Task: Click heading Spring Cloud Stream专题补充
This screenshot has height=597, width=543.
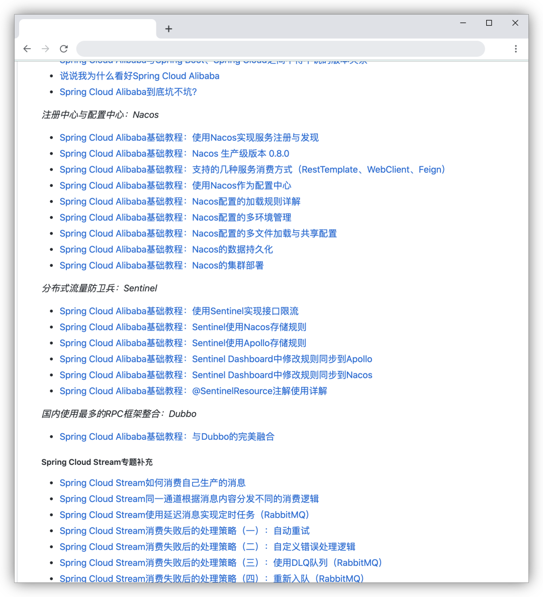Action: click(97, 462)
